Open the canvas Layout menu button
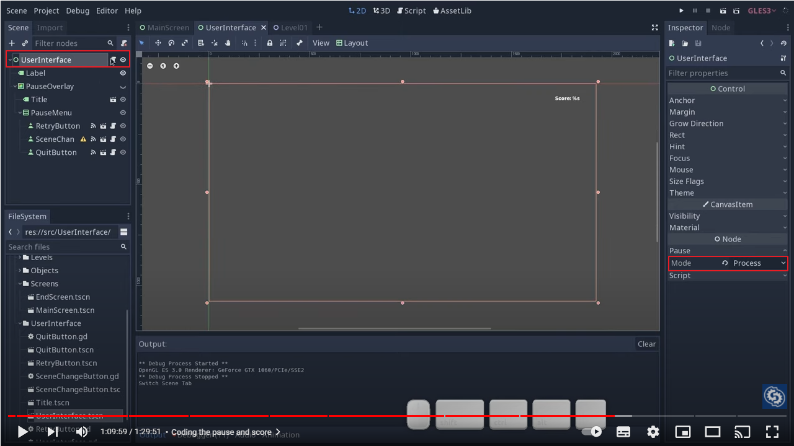 352,43
